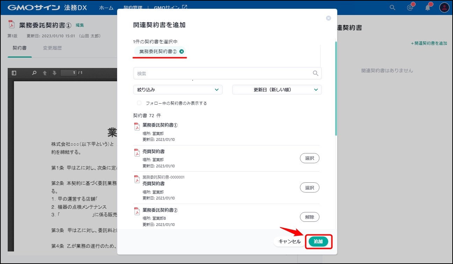Image resolution: width=453 pixels, height=264 pixels.
Task: Click the キャンセル button
Action: (x=289, y=241)
